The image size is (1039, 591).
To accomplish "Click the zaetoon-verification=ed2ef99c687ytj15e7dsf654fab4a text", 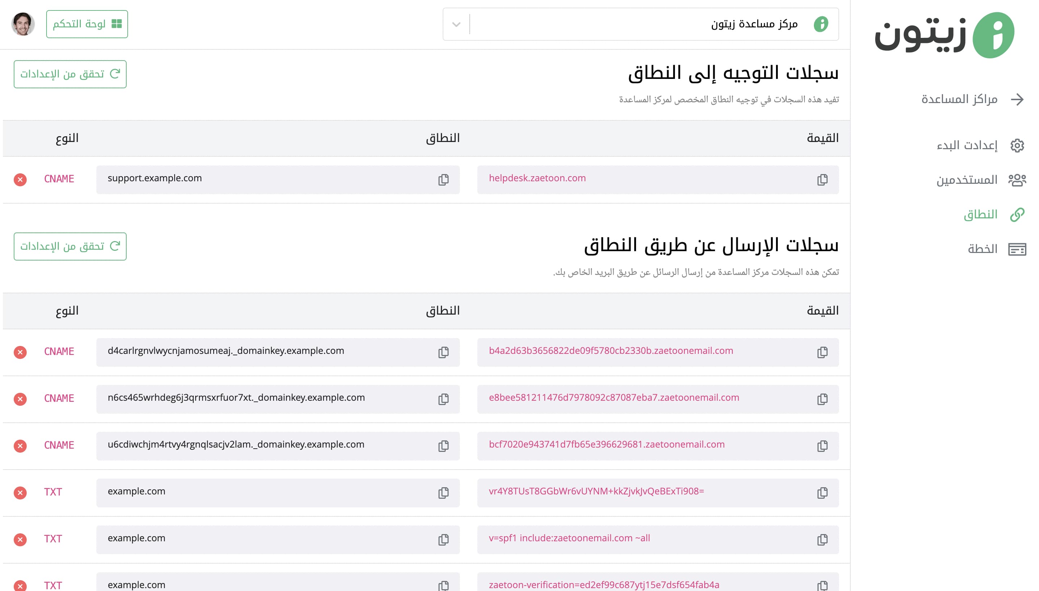I will coord(604,585).
